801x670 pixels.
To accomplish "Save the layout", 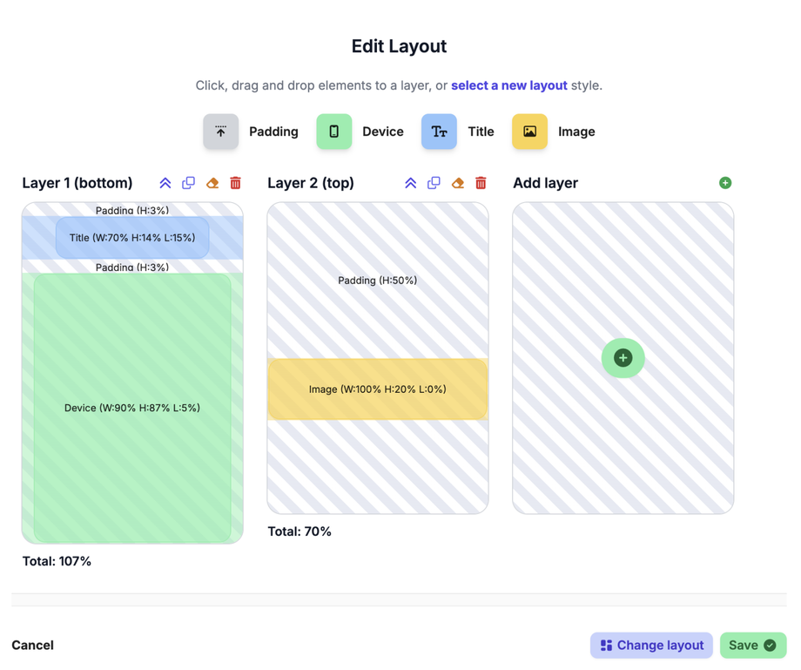I will click(753, 646).
